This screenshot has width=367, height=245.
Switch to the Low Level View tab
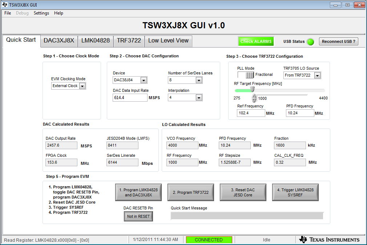tap(168, 41)
